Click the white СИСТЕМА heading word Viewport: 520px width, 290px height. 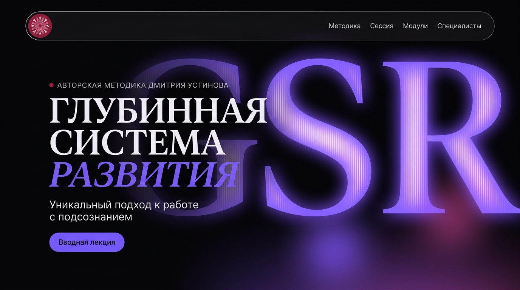(x=138, y=143)
